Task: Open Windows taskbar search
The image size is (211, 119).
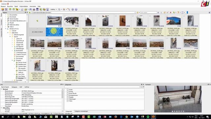Action: (x=8, y=117)
